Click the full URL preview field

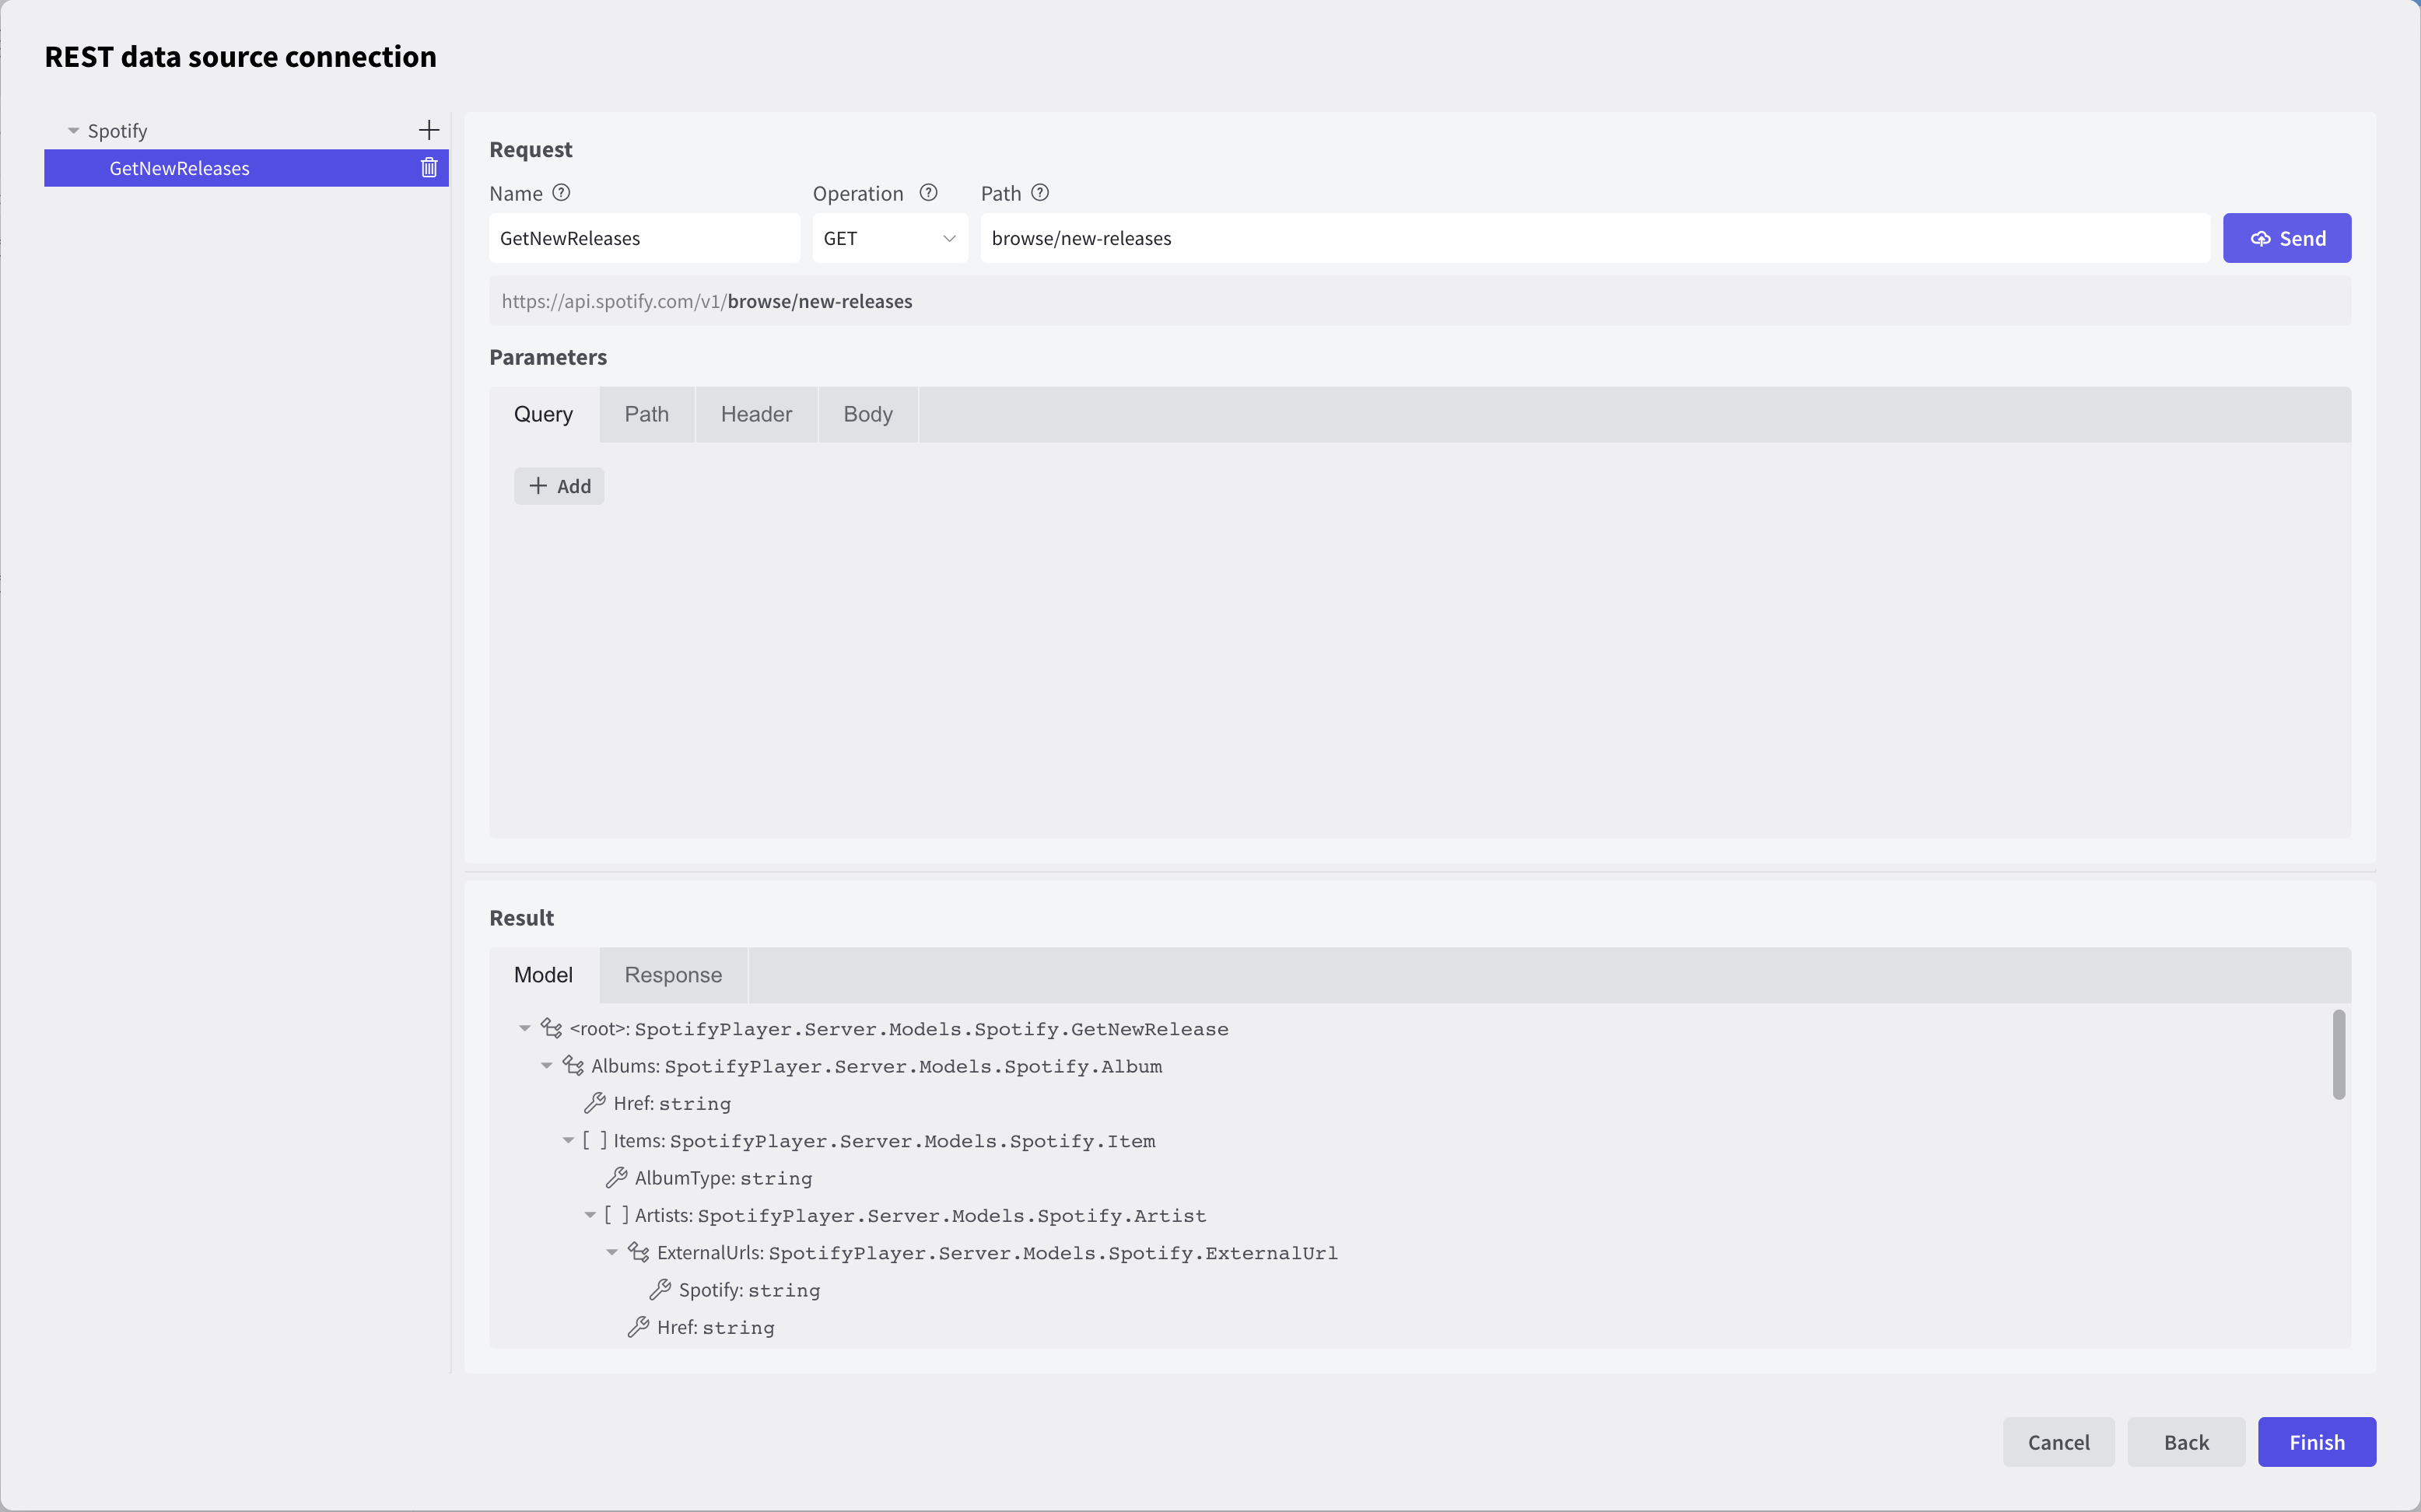coord(1420,301)
